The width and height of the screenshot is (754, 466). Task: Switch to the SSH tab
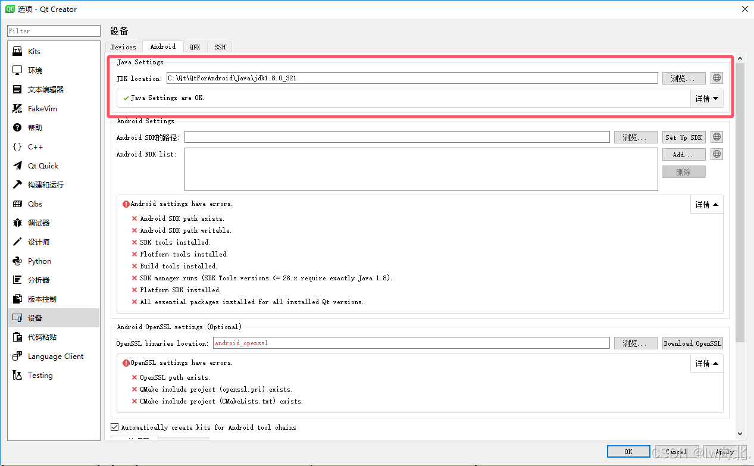coord(220,47)
